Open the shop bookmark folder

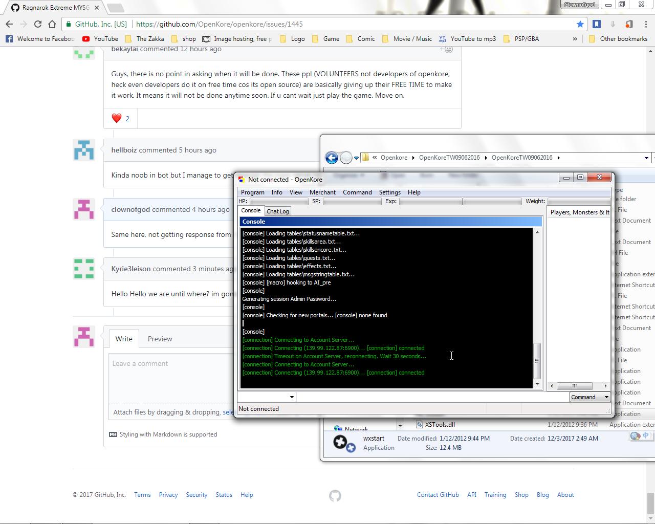pos(184,39)
